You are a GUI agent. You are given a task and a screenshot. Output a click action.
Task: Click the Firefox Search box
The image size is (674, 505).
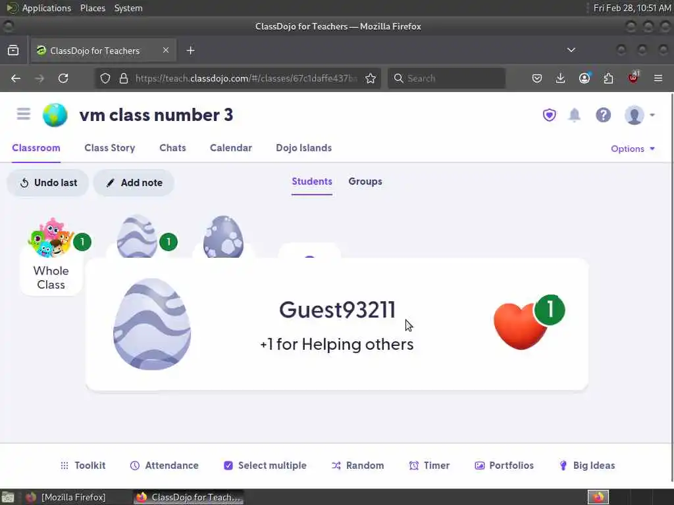[447, 78]
